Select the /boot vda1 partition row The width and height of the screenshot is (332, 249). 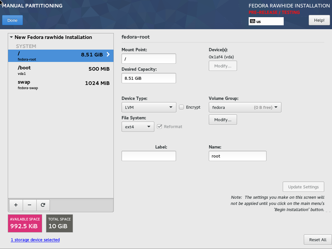(61, 70)
